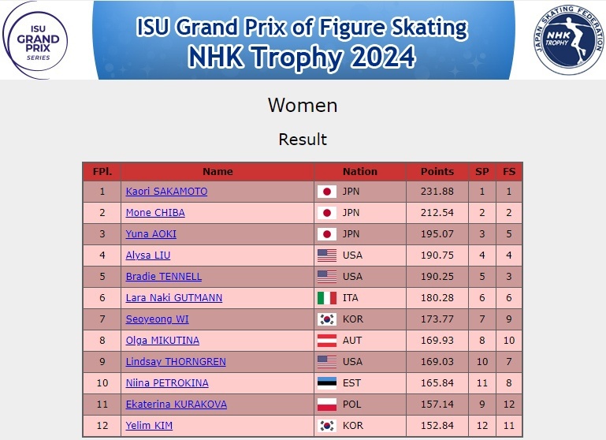Open the Yelim KIM link
This screenshot has width=606, height=440.
149,425
